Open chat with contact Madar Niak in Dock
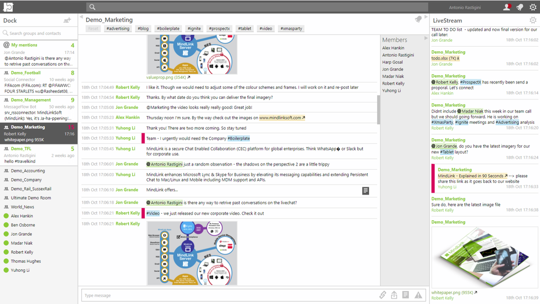 pyautogui.click(x=21, y=243)
